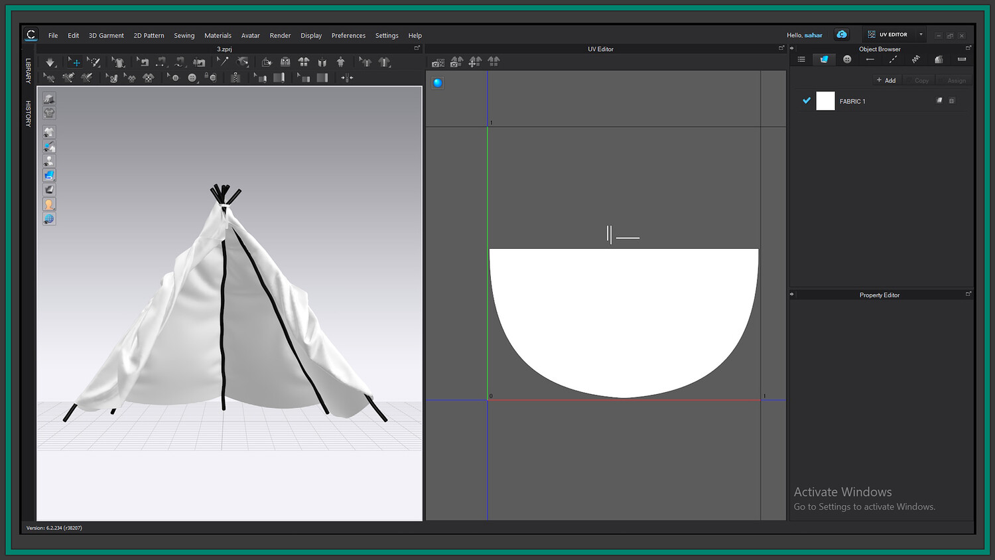Expand the LIBRARY side panel
Image resolution: width=995 pixels, height=560 pixels.
point(29,70)
